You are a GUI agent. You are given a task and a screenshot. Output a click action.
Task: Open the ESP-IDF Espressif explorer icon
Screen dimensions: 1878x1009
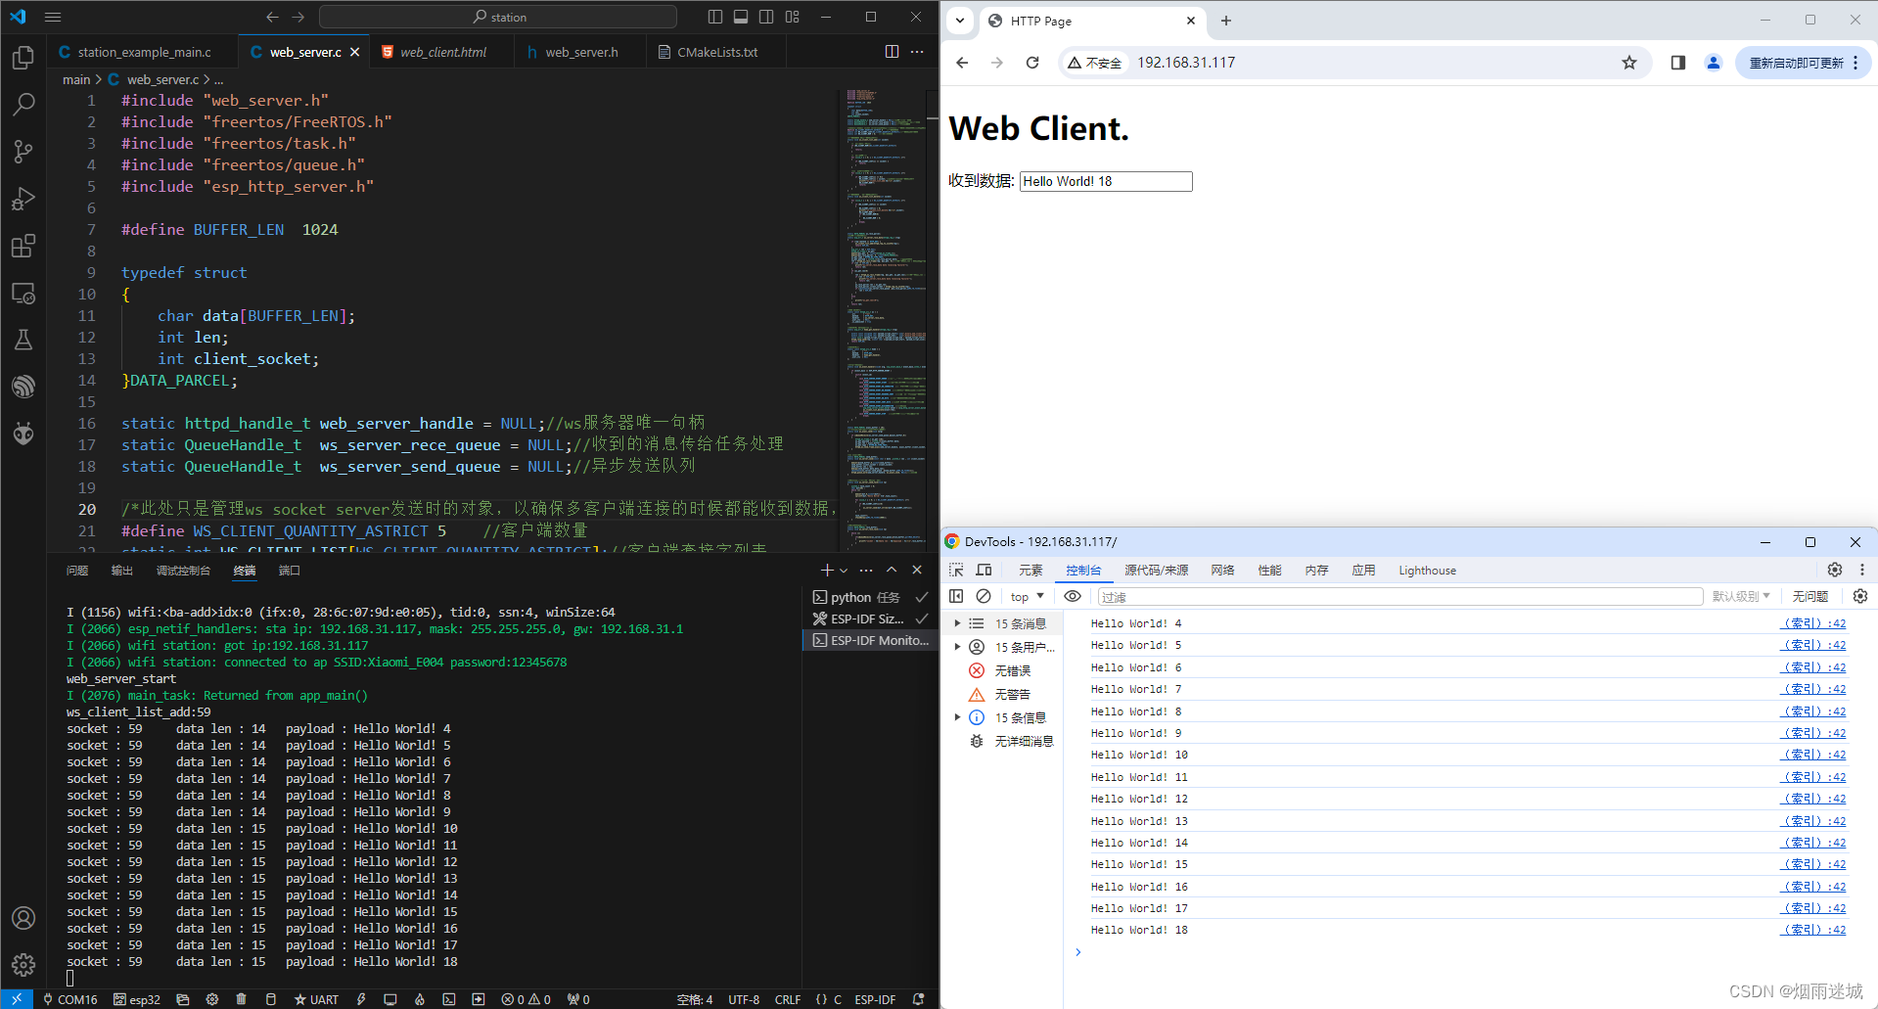(x=23, y=387)
